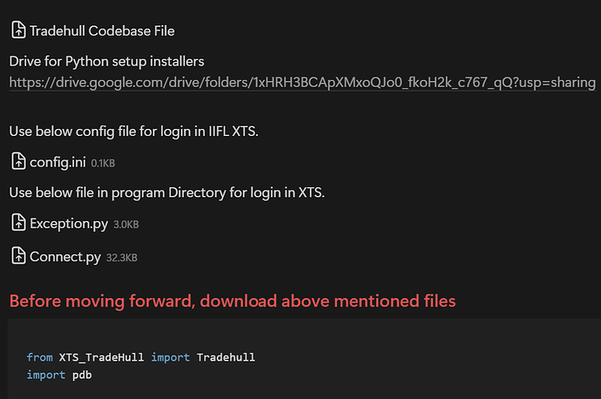This screenshot has height=399, width=601.
Task: Click the 'import pdb' code line
Action: pyautogui.click(x=59, y=375)
